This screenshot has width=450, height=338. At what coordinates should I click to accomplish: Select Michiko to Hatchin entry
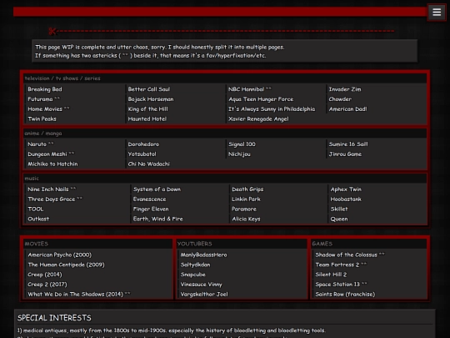click(x=52, y=164)
